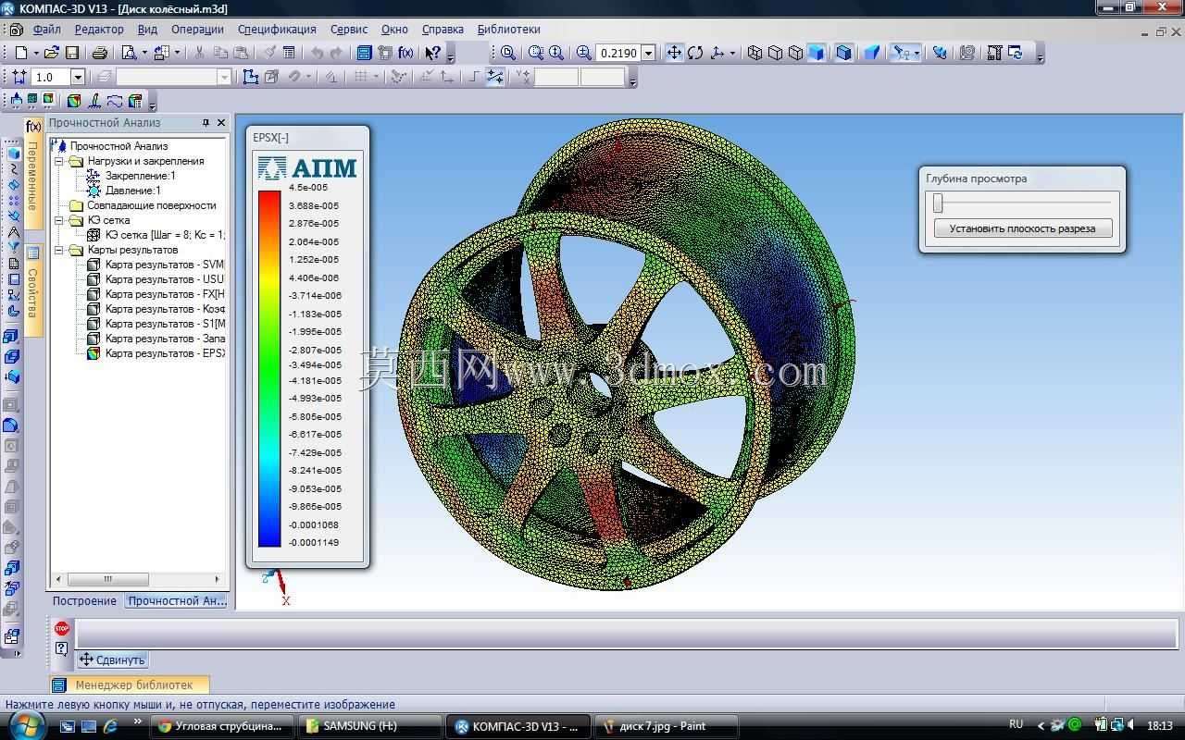Collapse the КЭ сетка folder node
The image size is (1185, 740).
[x=58, y=220]
